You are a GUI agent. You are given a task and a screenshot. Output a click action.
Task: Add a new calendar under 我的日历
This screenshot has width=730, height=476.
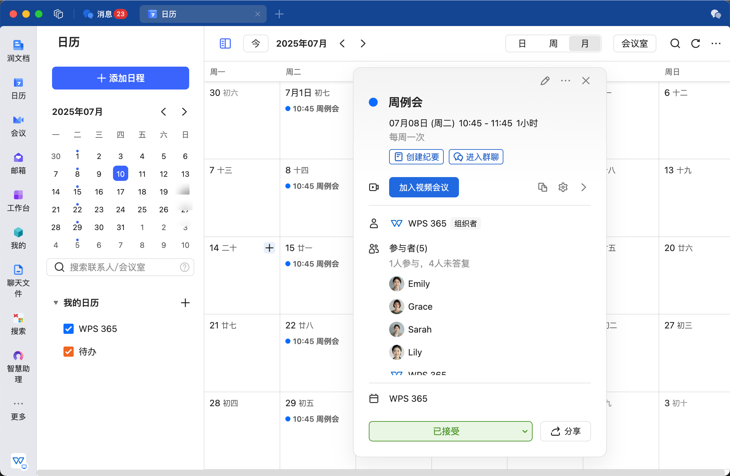coord(185,303)
